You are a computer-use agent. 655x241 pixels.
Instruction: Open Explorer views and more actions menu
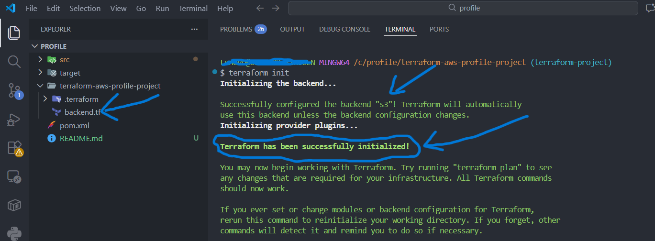tap(194, 29)
